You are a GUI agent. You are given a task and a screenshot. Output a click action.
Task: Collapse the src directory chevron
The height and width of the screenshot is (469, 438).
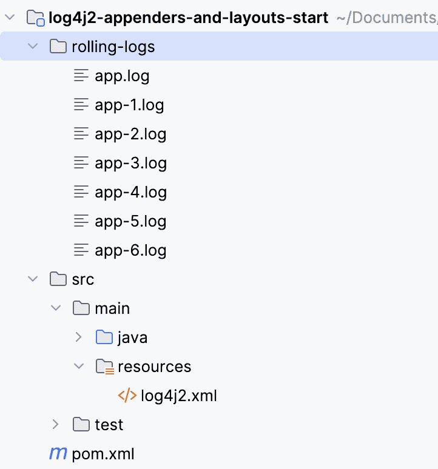point(33,279)
